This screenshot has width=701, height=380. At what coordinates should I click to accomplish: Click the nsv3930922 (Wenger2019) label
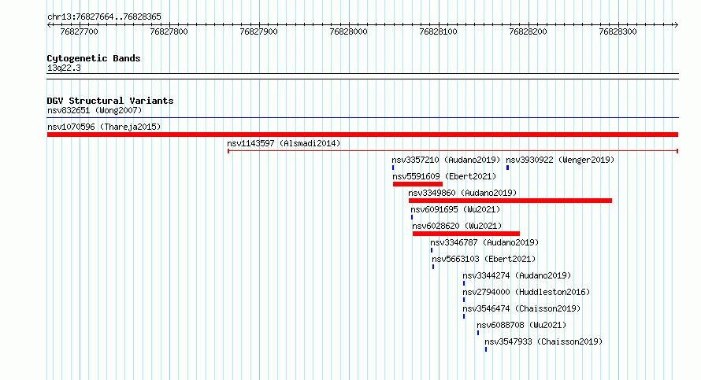coord(560,160)
